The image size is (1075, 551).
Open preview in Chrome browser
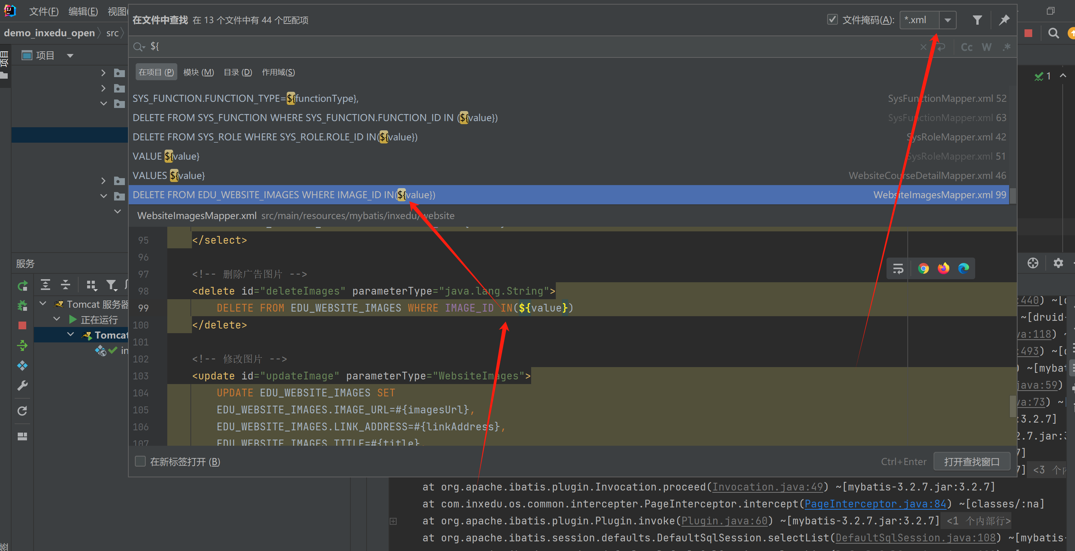tap(923, 268)
